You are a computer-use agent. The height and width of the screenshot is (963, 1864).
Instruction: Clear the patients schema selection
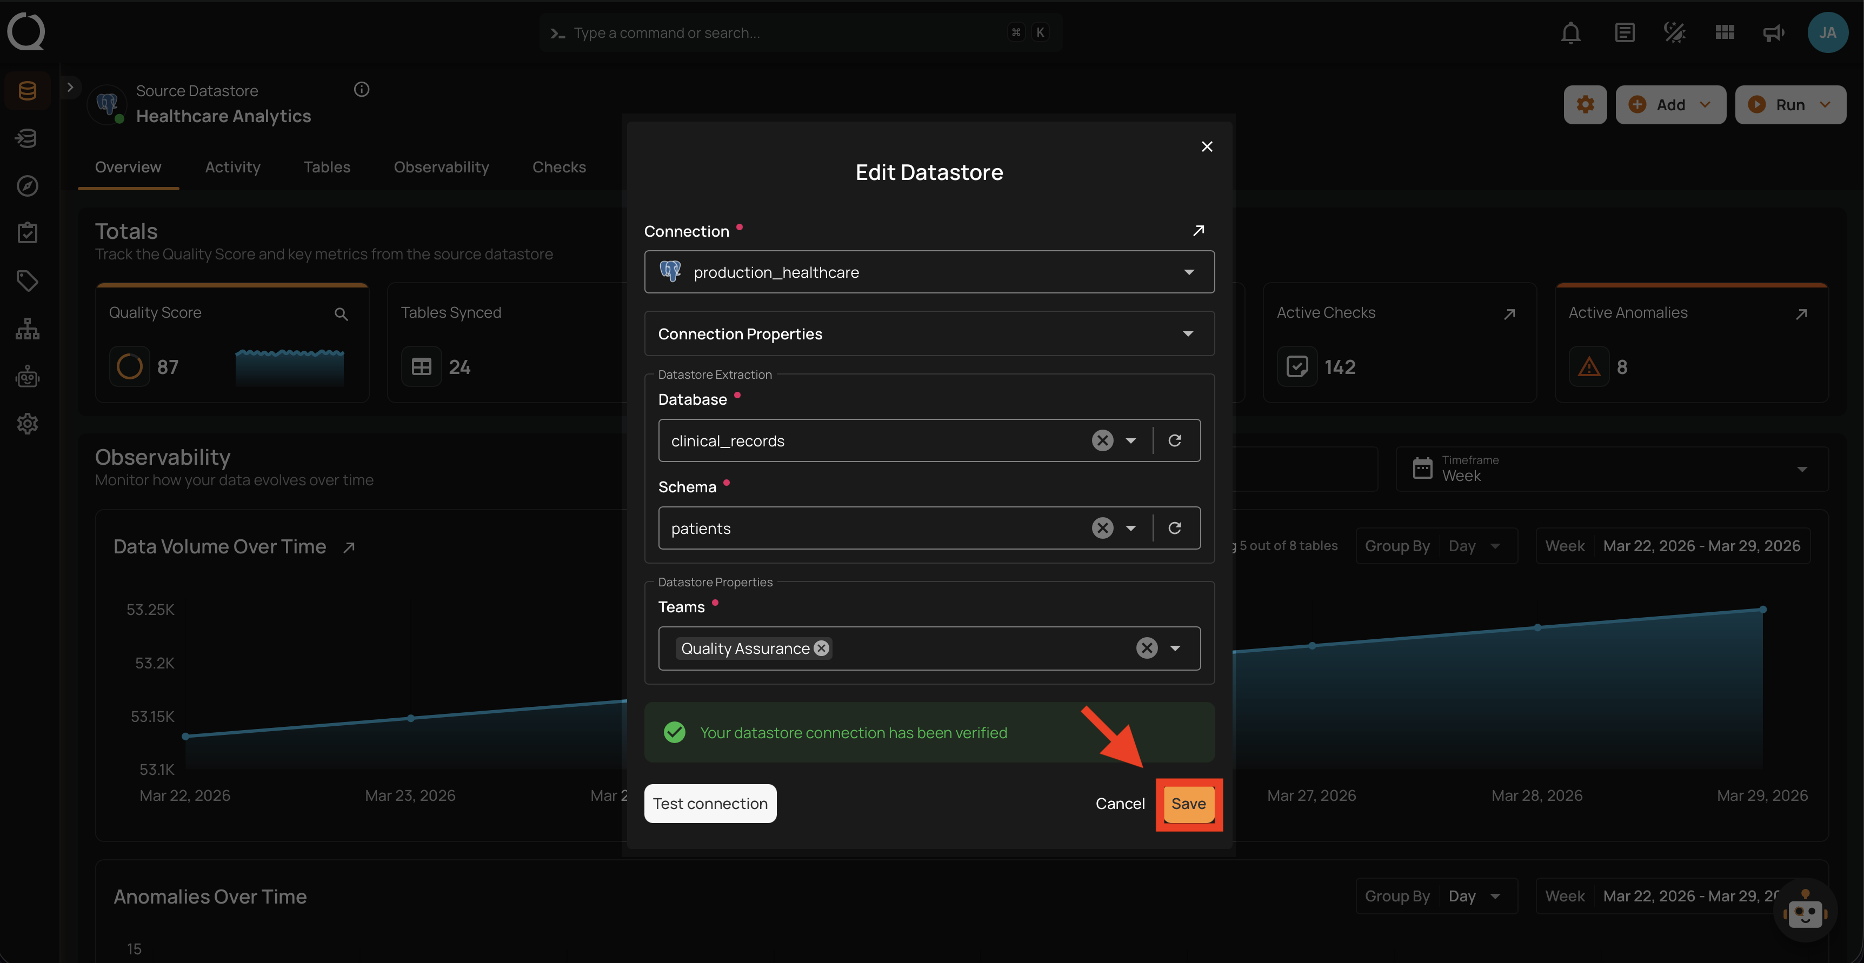click(1102, 528)
